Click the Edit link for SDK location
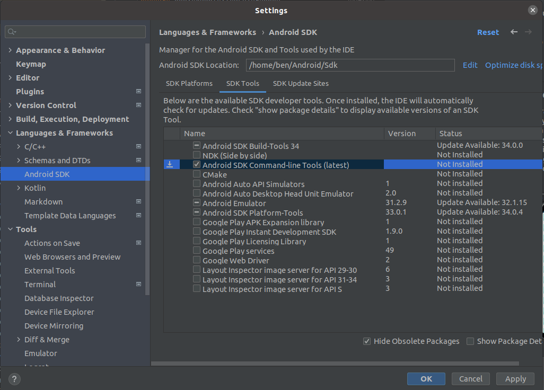The height and width of the screenshot is (390, 544). coord(470,65)
